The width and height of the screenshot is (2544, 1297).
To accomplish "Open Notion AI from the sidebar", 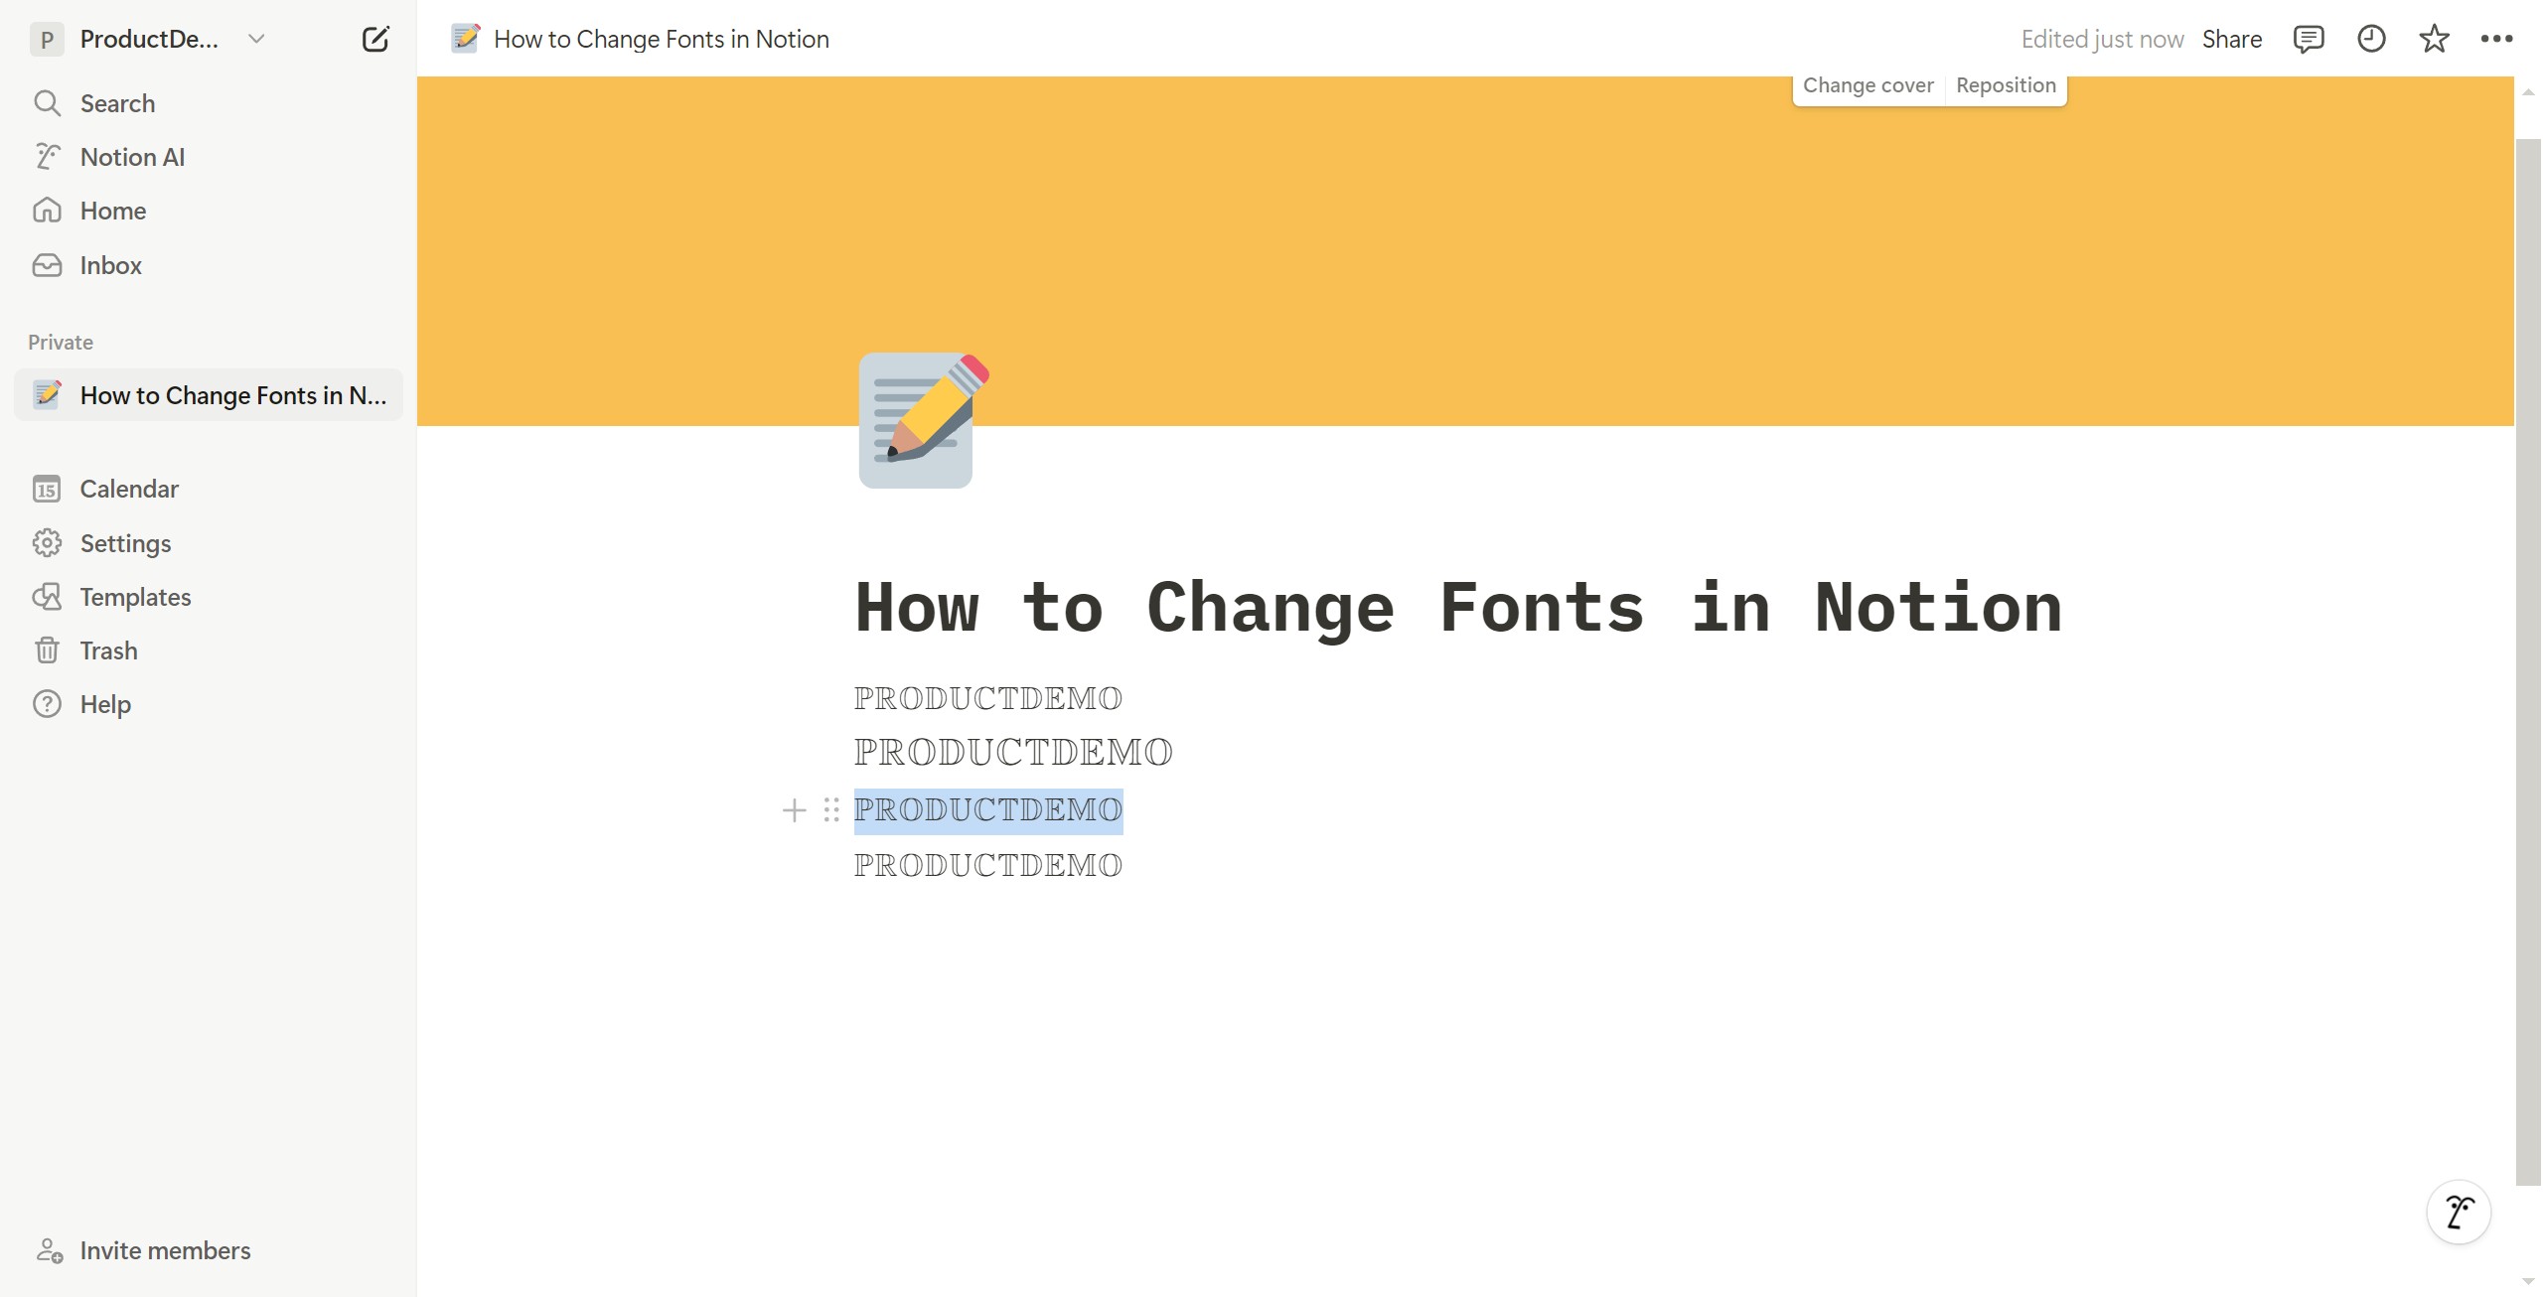I will pyautogui.click(x=132, y=157).
